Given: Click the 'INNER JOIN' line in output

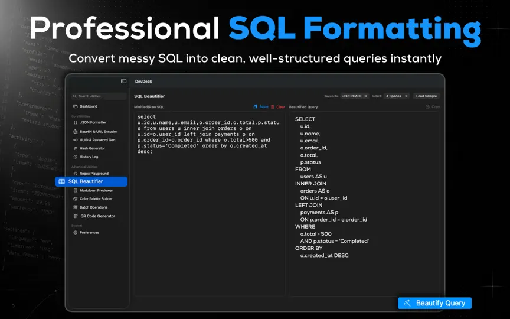Looking at the screenshot, I should coord(310,184).
